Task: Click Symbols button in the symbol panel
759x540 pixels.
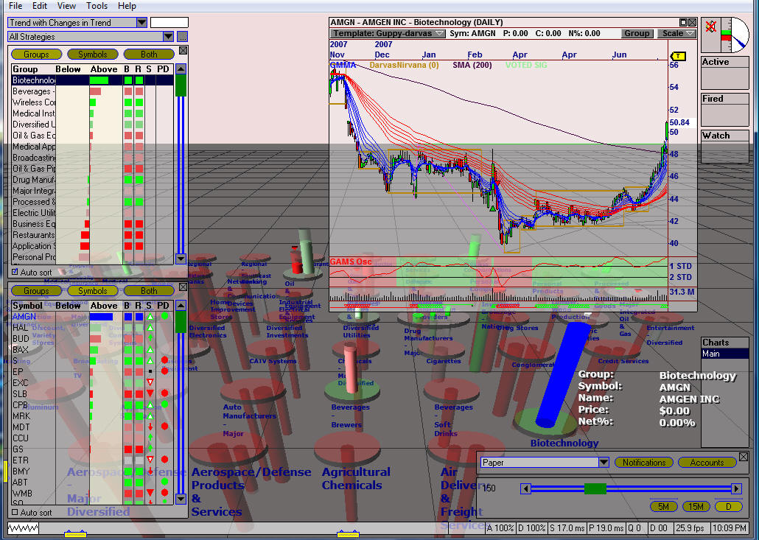Action: tap(92, 291)
